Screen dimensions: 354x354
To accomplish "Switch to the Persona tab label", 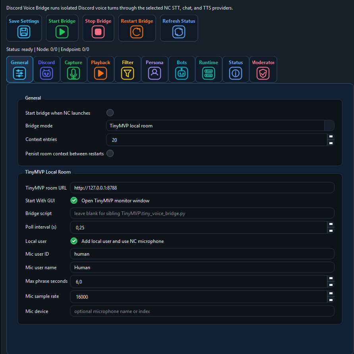I will coord(155,63).
